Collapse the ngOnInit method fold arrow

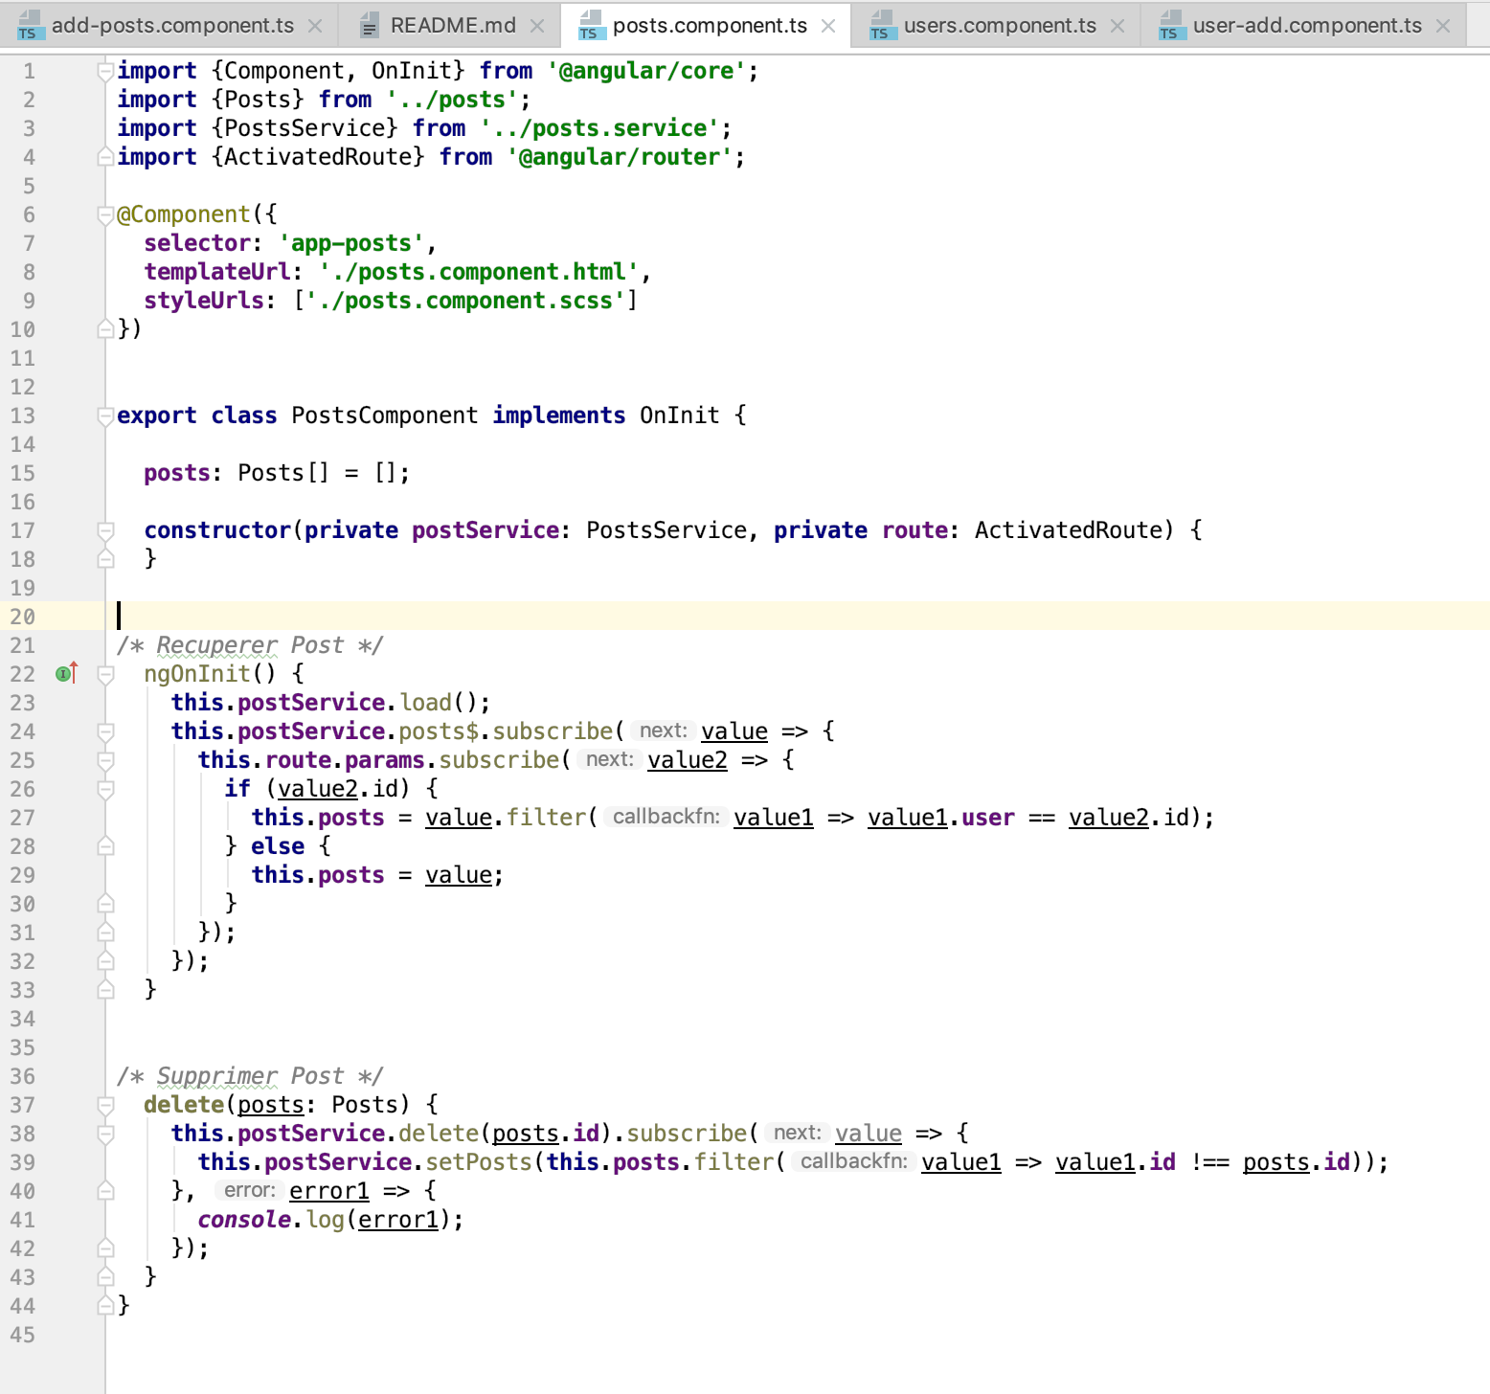pyautogui.click(x=105, y=673)
